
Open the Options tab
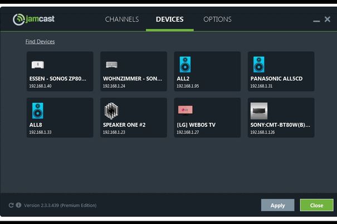(217, 19)
